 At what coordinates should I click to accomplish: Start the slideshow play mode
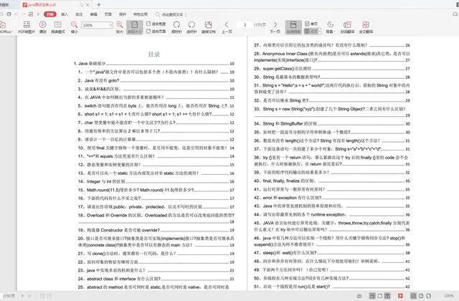(x=43, y=27)
